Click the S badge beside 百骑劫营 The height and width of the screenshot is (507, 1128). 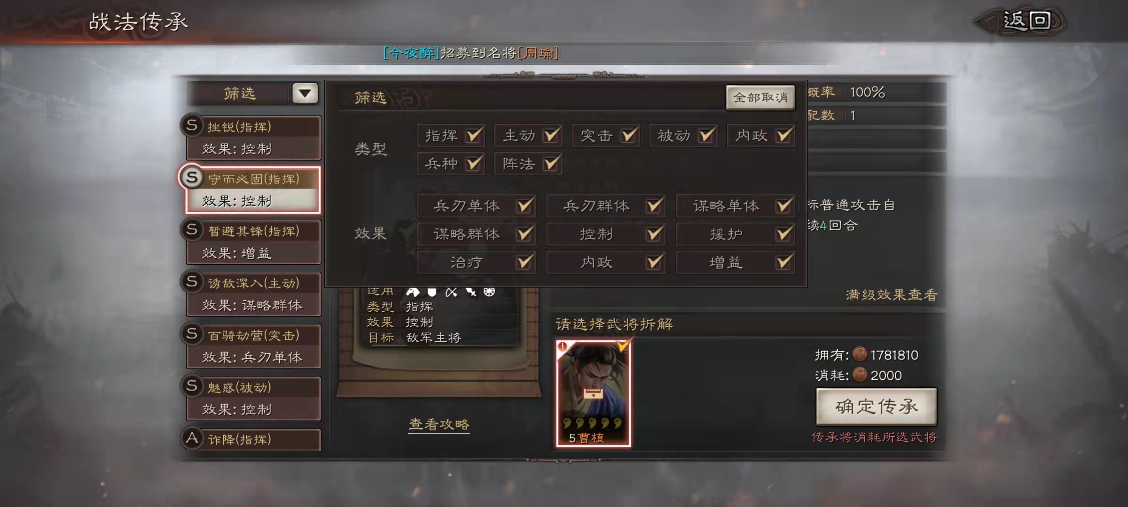[192, 334]
